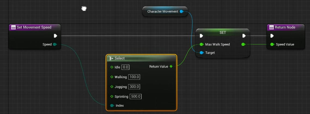Click the Set Movement Speed execution output pin

(55, 36)
